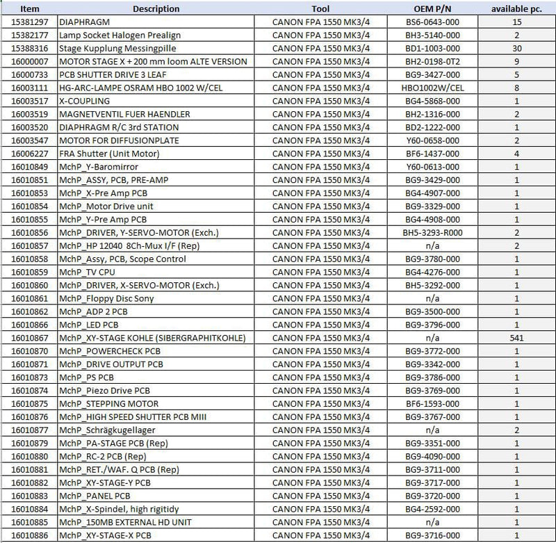Click the MchP_Floppy Disc Sony cell
The image size is (556, 543).
(156, 298)
